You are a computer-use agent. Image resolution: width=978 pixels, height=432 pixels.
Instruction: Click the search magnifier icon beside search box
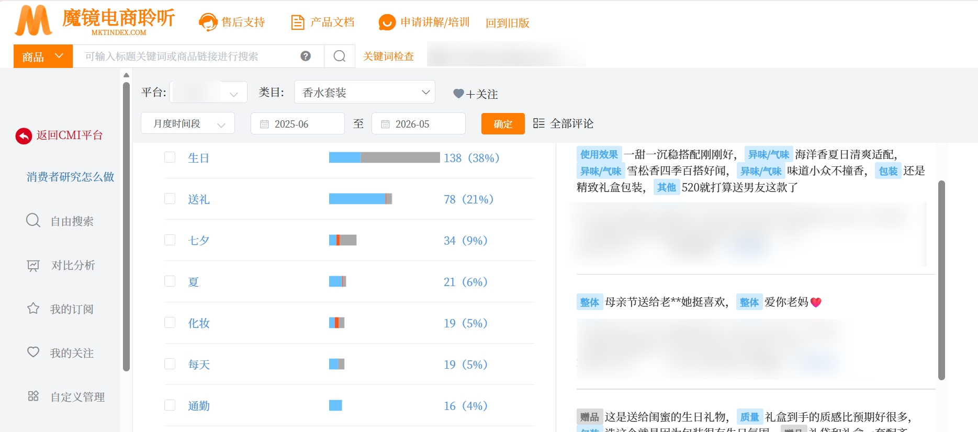340,56
